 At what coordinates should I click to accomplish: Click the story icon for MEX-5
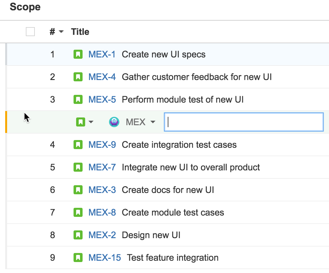coord(78,99)
